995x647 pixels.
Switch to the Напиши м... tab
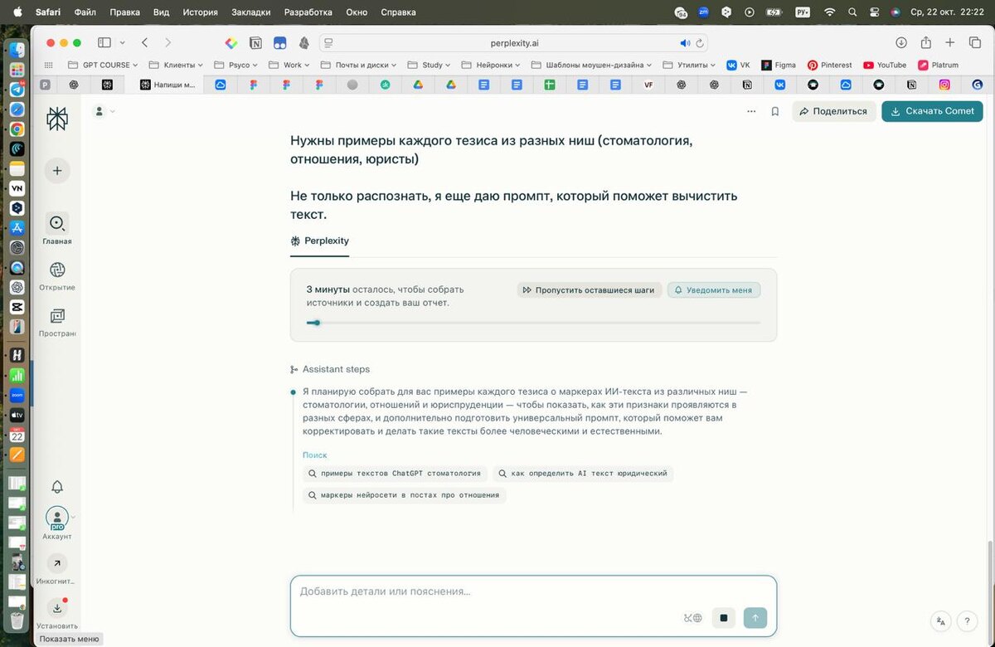coord(167,85)
